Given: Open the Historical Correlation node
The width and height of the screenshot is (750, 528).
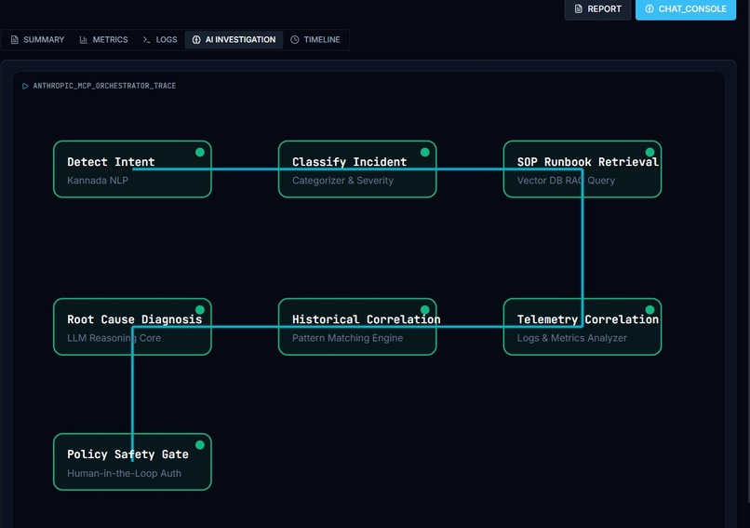Looking at the screenshot, I should click(357, 327).
